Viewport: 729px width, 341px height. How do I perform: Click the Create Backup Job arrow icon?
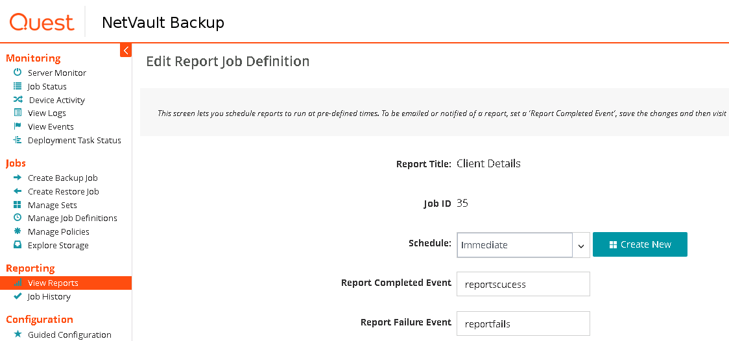(18, 178)
